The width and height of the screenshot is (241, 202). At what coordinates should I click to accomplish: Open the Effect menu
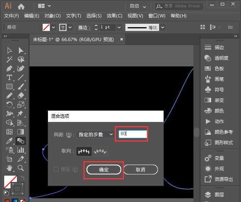114,16
